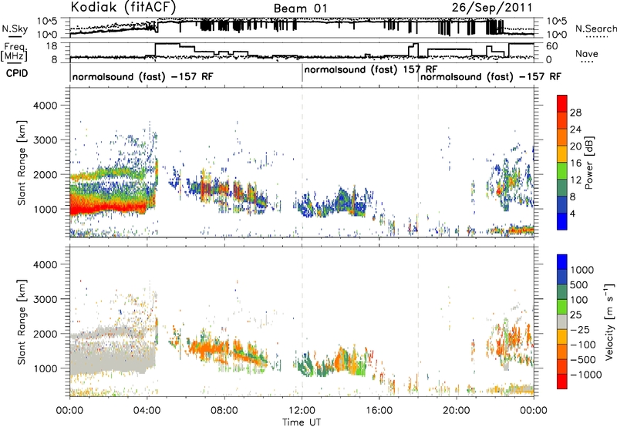This screenshot has height=427, width=617.
Task: Click the 'Freq. [MHz]' axis label
Action: coord(14,52)
